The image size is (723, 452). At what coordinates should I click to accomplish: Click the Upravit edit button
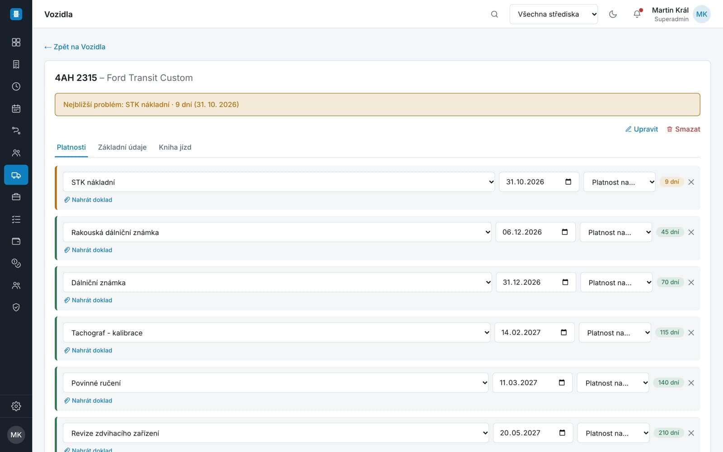642,129
